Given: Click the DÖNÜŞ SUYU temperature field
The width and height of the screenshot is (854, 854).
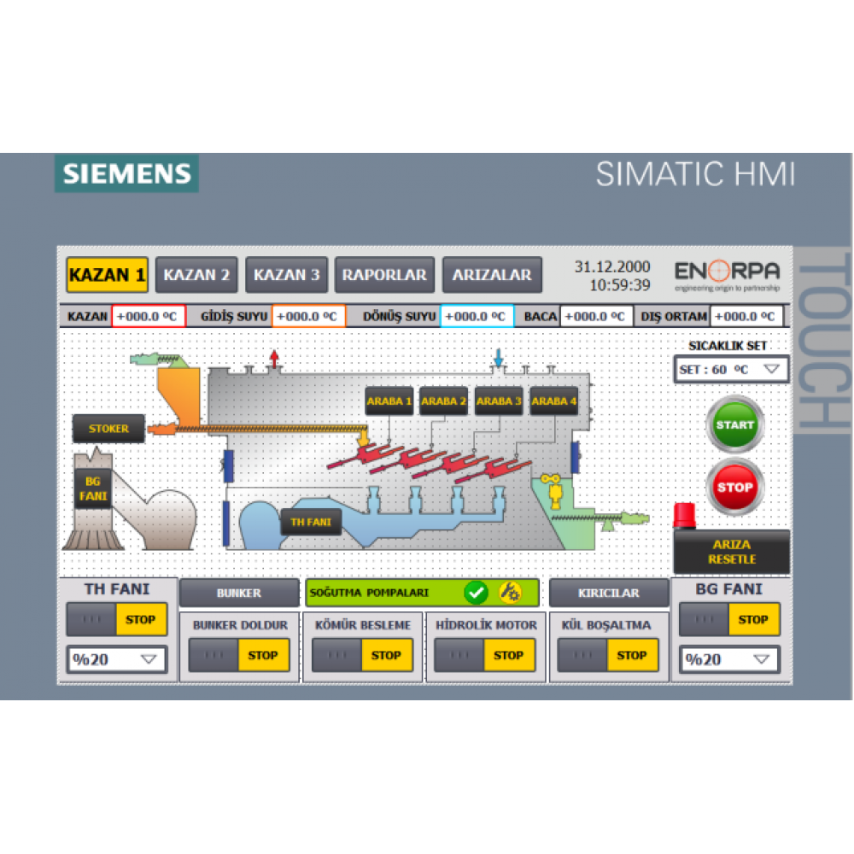Looking at the screenshot, I should (x=477, y=316).
